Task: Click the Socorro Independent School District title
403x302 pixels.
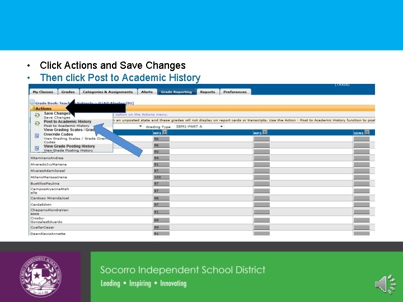Action: click(x=182, y=270)
